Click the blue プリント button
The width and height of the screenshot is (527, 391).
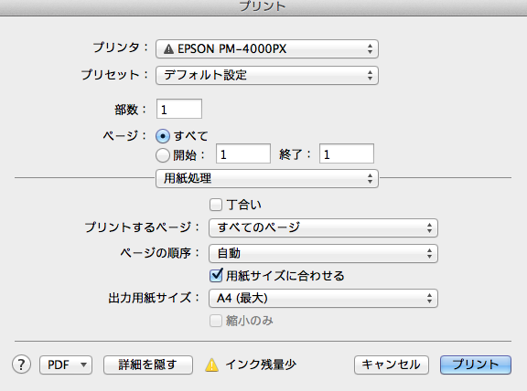(476, 365)
